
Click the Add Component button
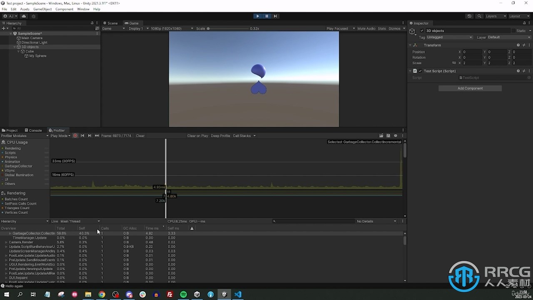coord(470,88)
